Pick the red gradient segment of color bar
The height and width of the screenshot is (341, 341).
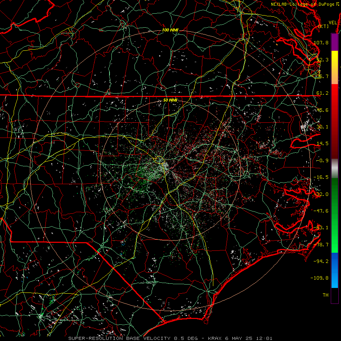click(x=335, y=121)
